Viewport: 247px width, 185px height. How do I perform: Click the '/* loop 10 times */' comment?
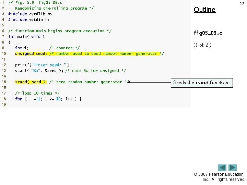37,93
